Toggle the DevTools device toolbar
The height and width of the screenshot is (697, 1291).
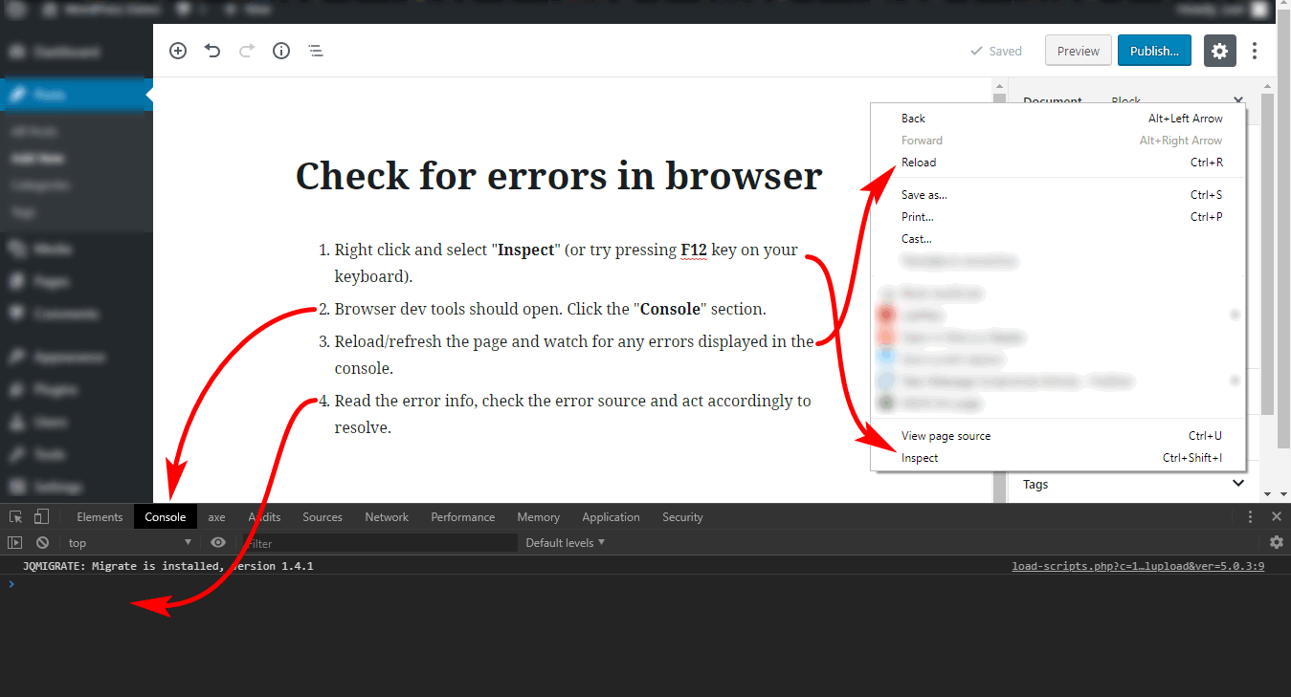tap(41, 516)
